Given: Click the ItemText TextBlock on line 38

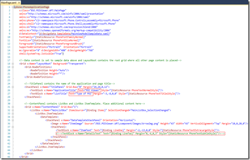Looking at the screenshot, I should click(137, 130).
